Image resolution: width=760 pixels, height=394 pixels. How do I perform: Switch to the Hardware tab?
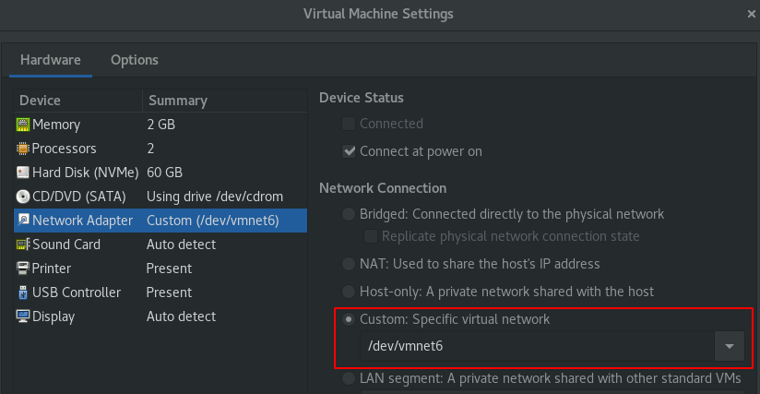coord(51,60)
